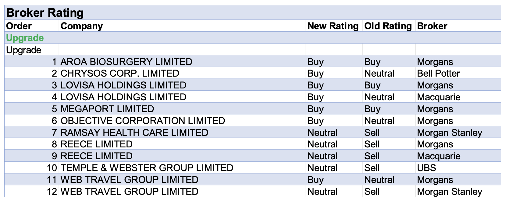This screenshot has height=200, width=506.
Task: Click the CHRYSOS CORP. LIMITED cell
Action: [120, 74]
